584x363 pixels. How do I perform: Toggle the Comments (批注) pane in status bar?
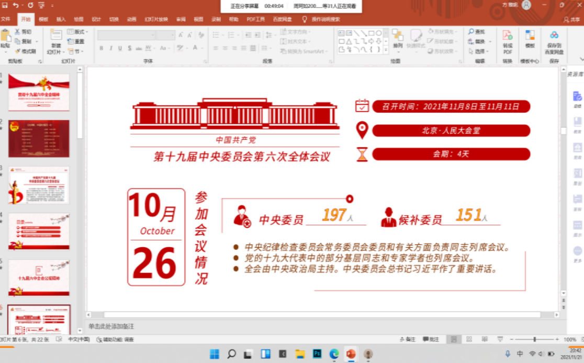(431, 340)
